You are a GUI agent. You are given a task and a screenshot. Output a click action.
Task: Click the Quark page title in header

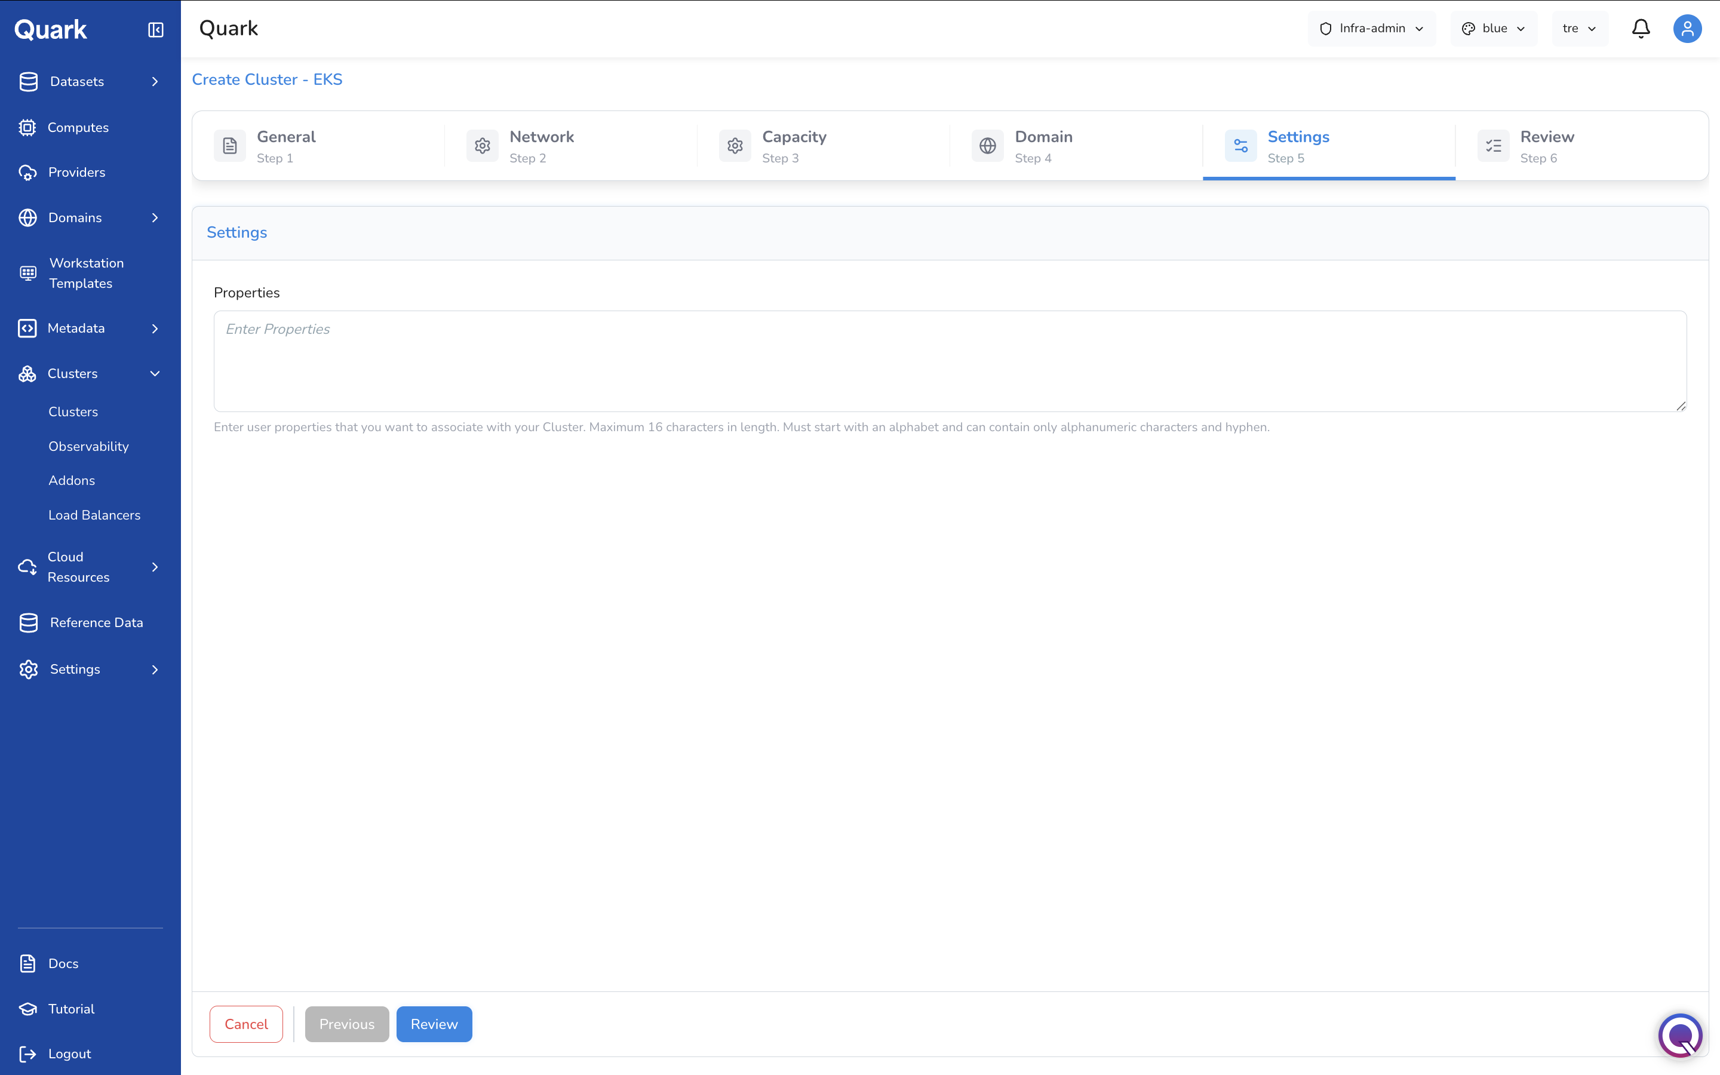tap(228, 29)
